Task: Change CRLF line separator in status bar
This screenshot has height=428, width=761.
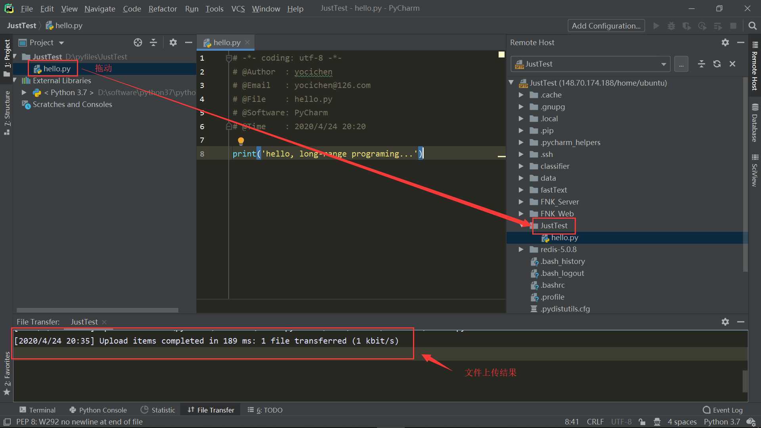Action: click(x=595, y=422)
